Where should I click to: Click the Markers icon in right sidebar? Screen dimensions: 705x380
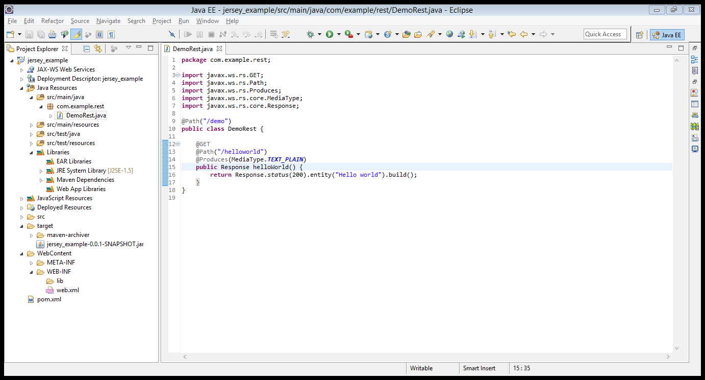click(x=695, y=93)
